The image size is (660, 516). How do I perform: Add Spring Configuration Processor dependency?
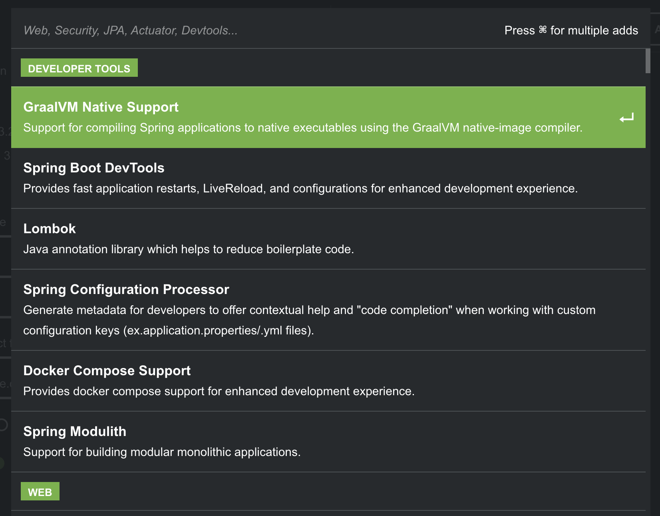pos(126,290)
